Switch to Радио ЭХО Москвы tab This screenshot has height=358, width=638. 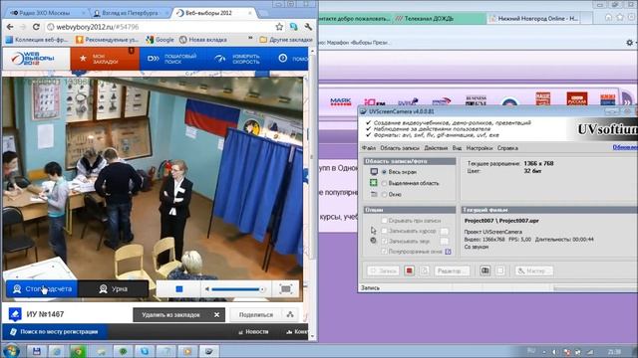pos(46,13)
